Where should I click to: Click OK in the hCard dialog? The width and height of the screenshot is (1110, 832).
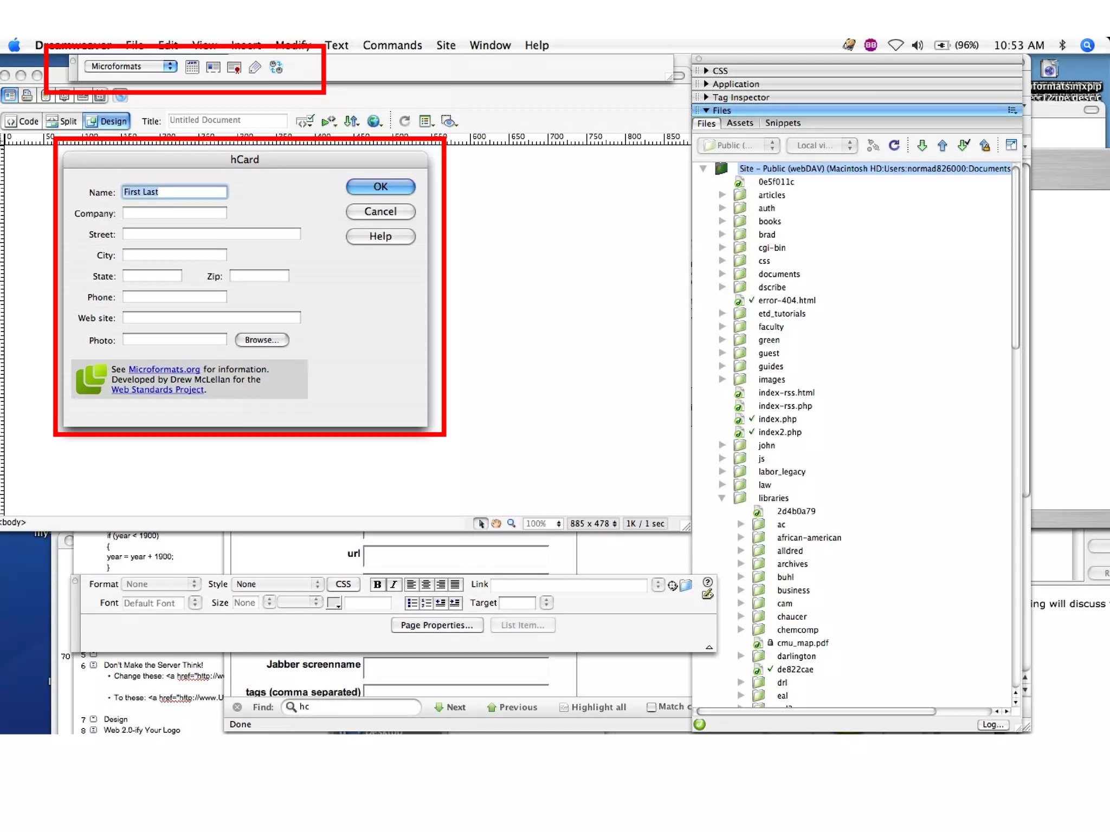[x=380, y=187]
